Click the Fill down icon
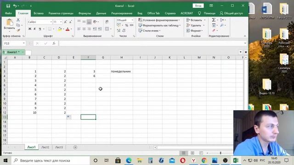 (x=214, y=25)
